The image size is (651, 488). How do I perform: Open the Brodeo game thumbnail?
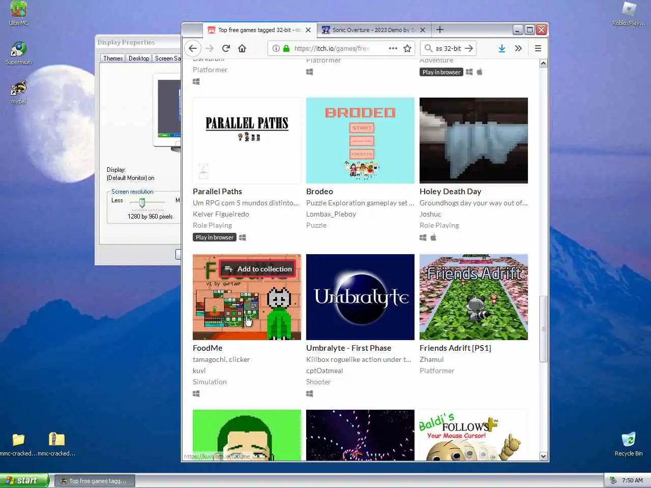tap(360, 140)
